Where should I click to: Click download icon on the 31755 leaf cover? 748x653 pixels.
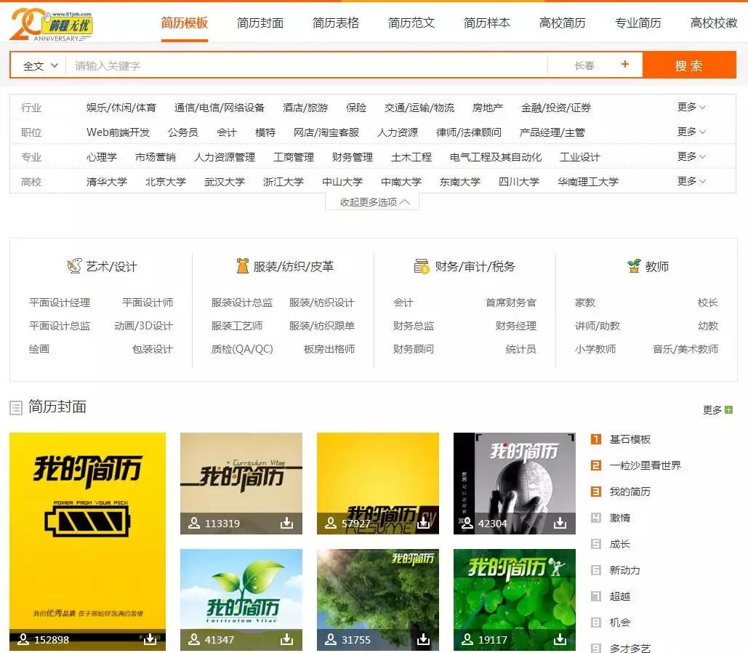(425, 639)
